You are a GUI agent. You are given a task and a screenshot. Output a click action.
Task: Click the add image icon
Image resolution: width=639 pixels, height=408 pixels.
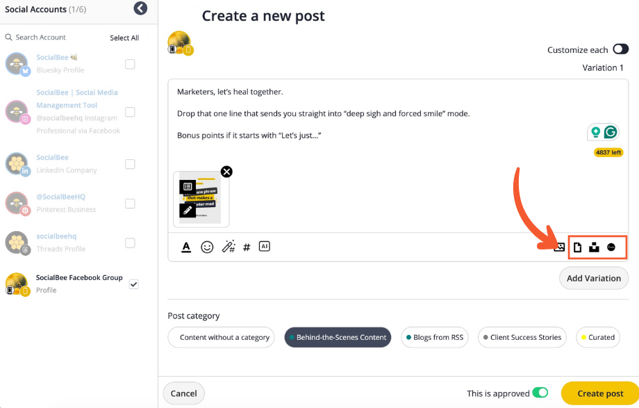coord(559,247)
